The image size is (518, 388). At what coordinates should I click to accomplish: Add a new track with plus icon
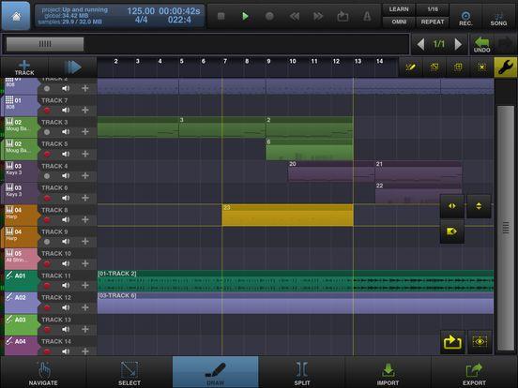click(24, 67)
